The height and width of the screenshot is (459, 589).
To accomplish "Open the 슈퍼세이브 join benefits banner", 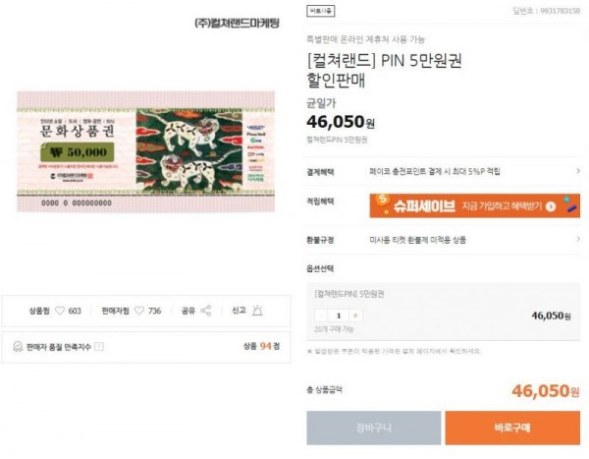I will pos(475,205).
